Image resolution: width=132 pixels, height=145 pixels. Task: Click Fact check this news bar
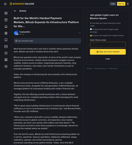[x=48, y=41]
